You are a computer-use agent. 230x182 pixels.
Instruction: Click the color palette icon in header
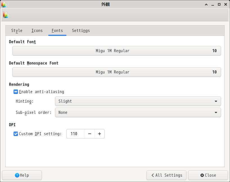click(6, 15)
